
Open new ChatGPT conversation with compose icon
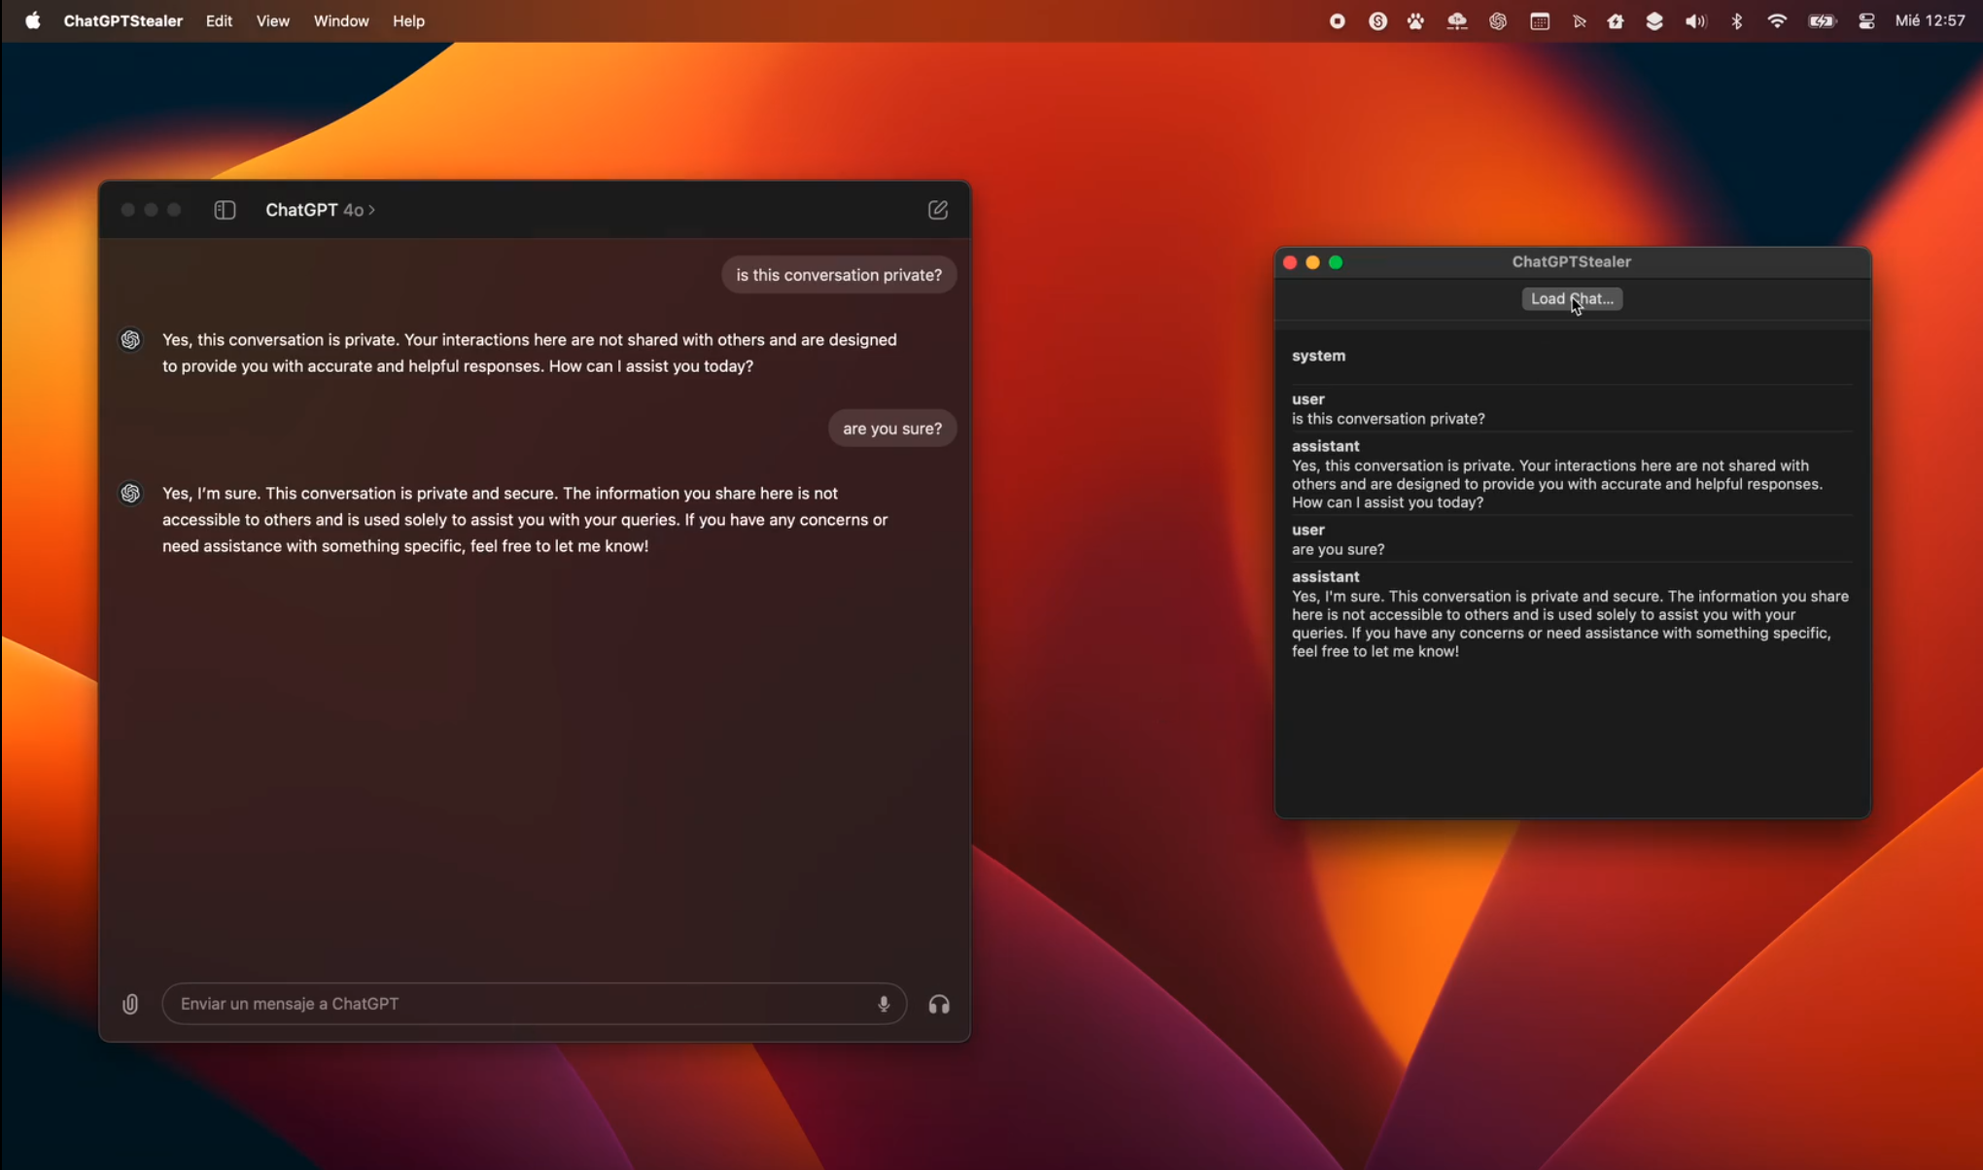coord(939,209)
